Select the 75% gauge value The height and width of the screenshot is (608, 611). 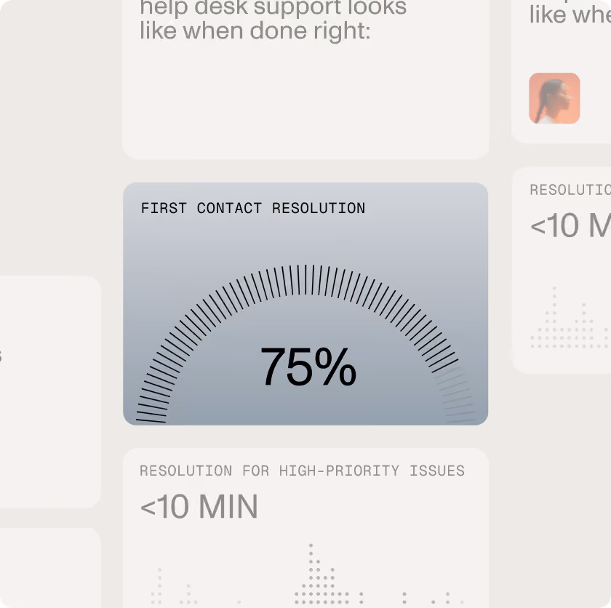(x=308, y=367)
